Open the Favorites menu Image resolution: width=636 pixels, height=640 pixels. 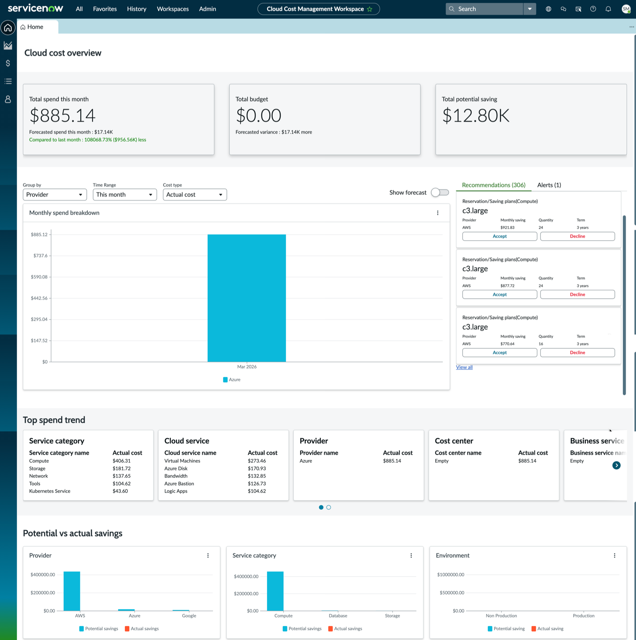[x=105, y=9]
